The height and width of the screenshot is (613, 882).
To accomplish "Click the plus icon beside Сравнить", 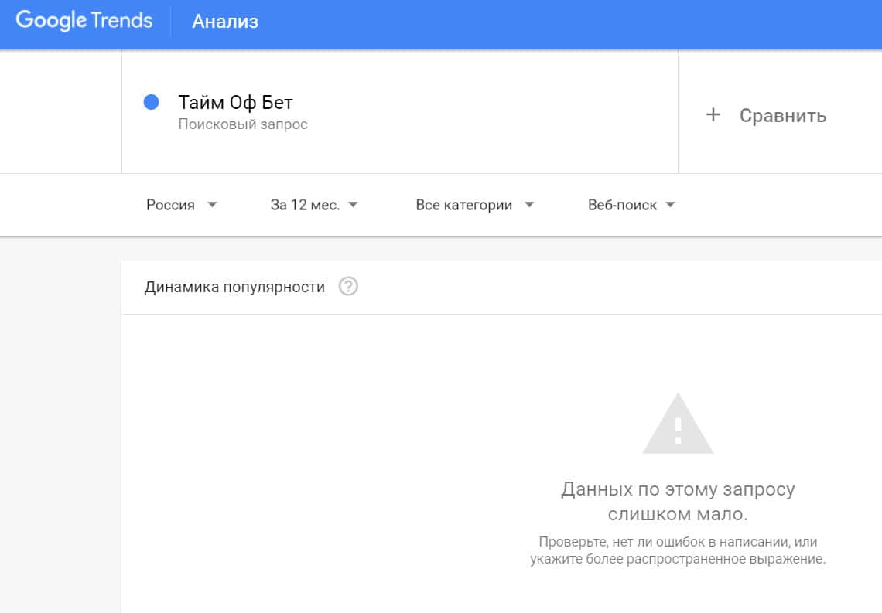I will (x=713, y=115).
